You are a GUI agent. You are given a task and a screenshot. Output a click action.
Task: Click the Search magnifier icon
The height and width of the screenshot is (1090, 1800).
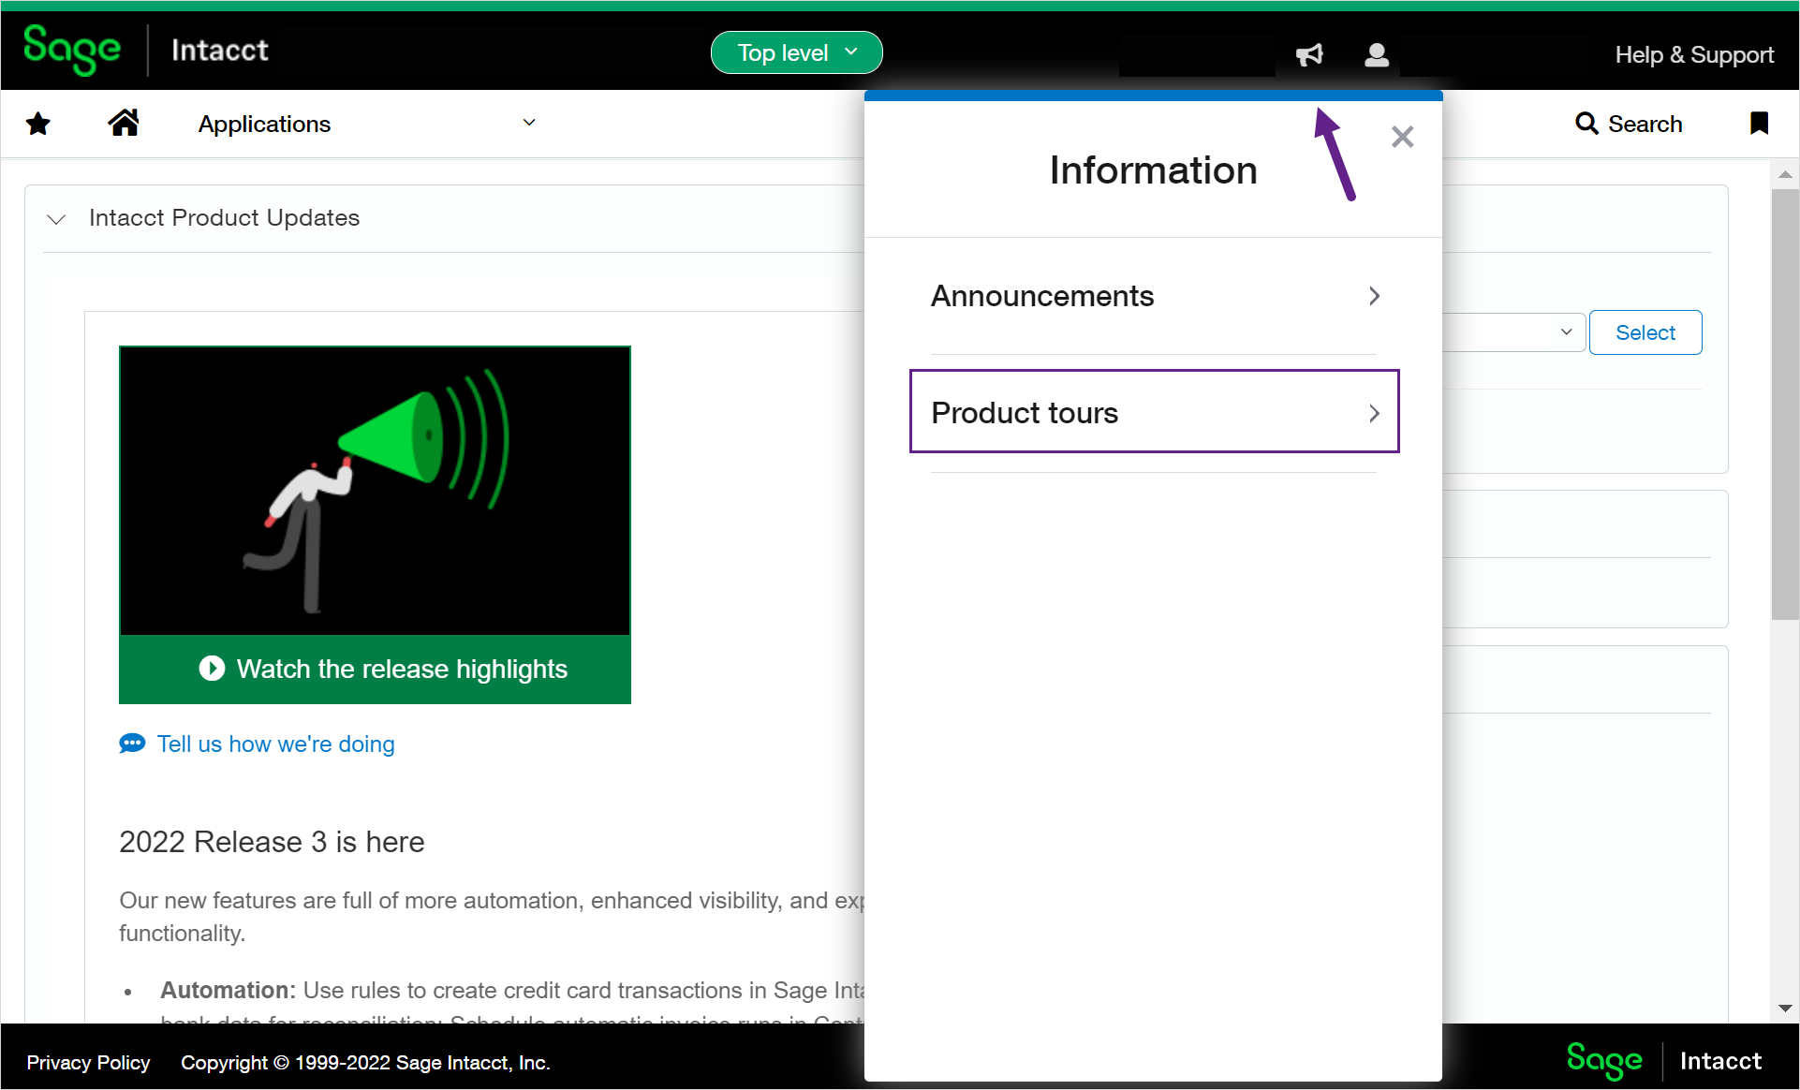point(1586,124)
